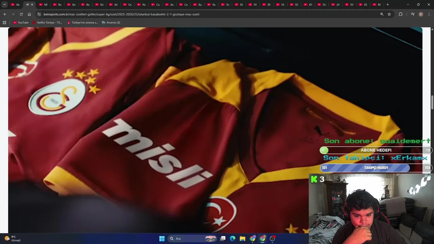Click the 'Son takipçi: xErkamx' text

point(375,158)
